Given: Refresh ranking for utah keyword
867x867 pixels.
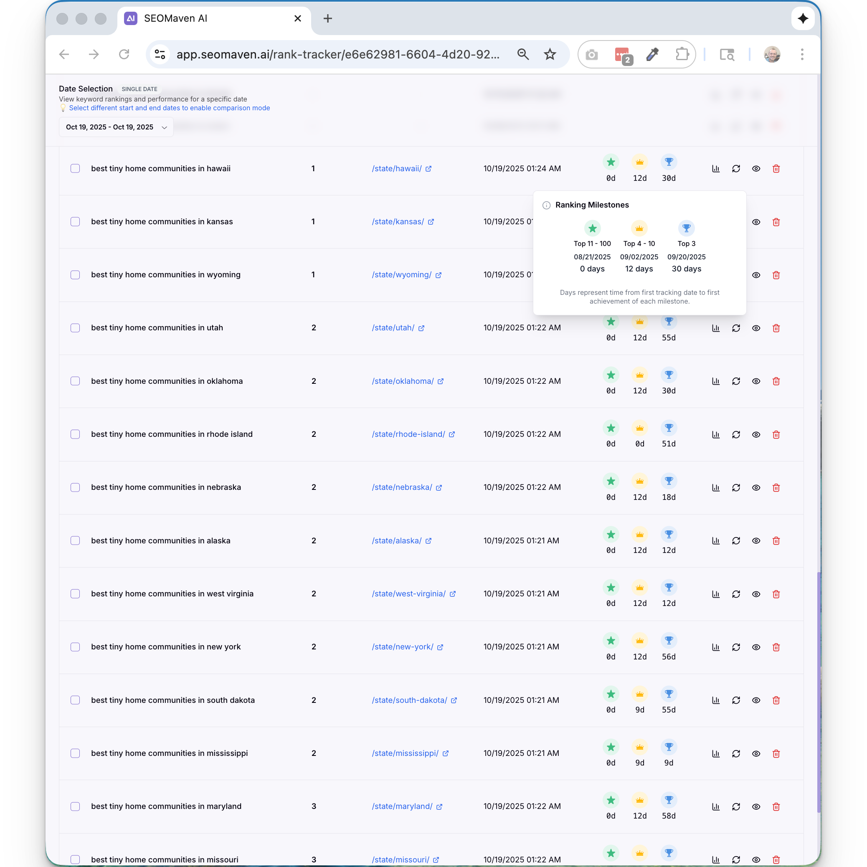Looking at the screenshot, I should click(736, 328).
